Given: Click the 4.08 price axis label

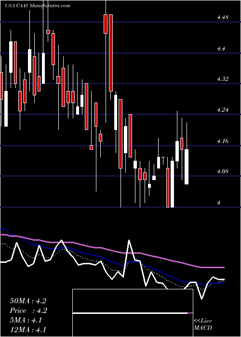Looking at the screenshot, I should (223, 171).
